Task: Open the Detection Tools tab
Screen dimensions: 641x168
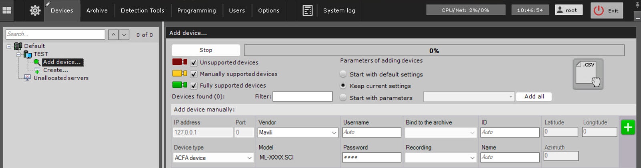Action: (142, 11)
